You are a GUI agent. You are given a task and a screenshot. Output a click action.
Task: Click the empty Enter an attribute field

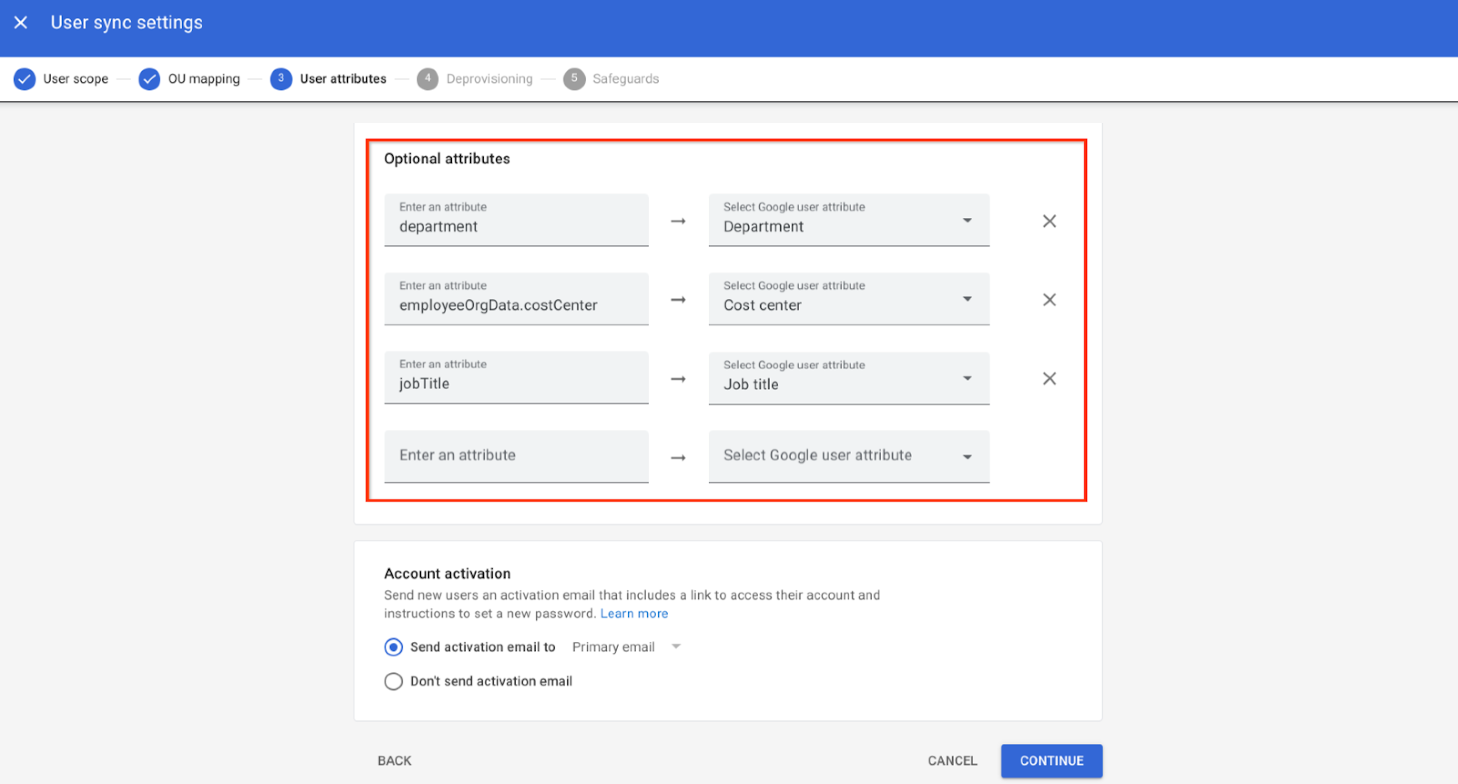point(516,456)
